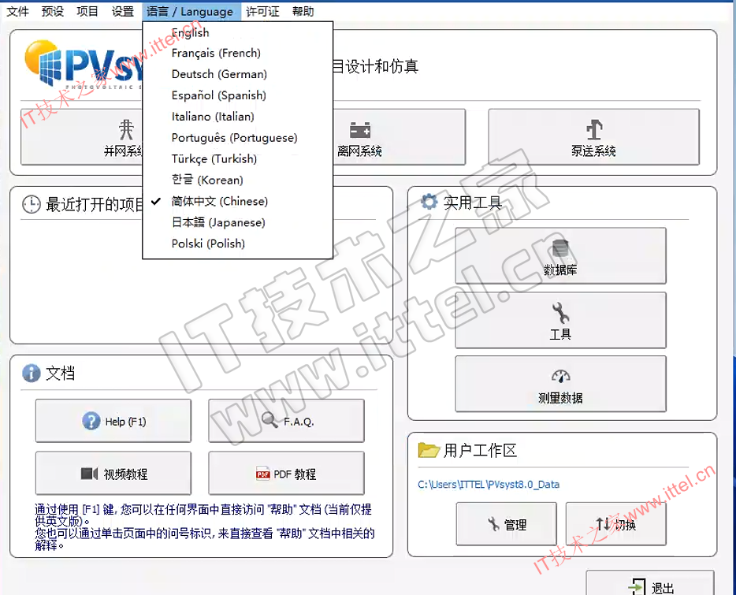Open 测量数据 gauge icon button
Screen dimensions: 736x595
pos(560,377)
